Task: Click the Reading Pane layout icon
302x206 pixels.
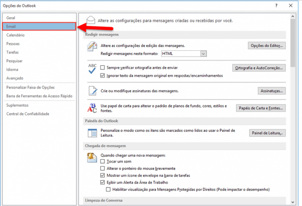Action: click(92, 133)
